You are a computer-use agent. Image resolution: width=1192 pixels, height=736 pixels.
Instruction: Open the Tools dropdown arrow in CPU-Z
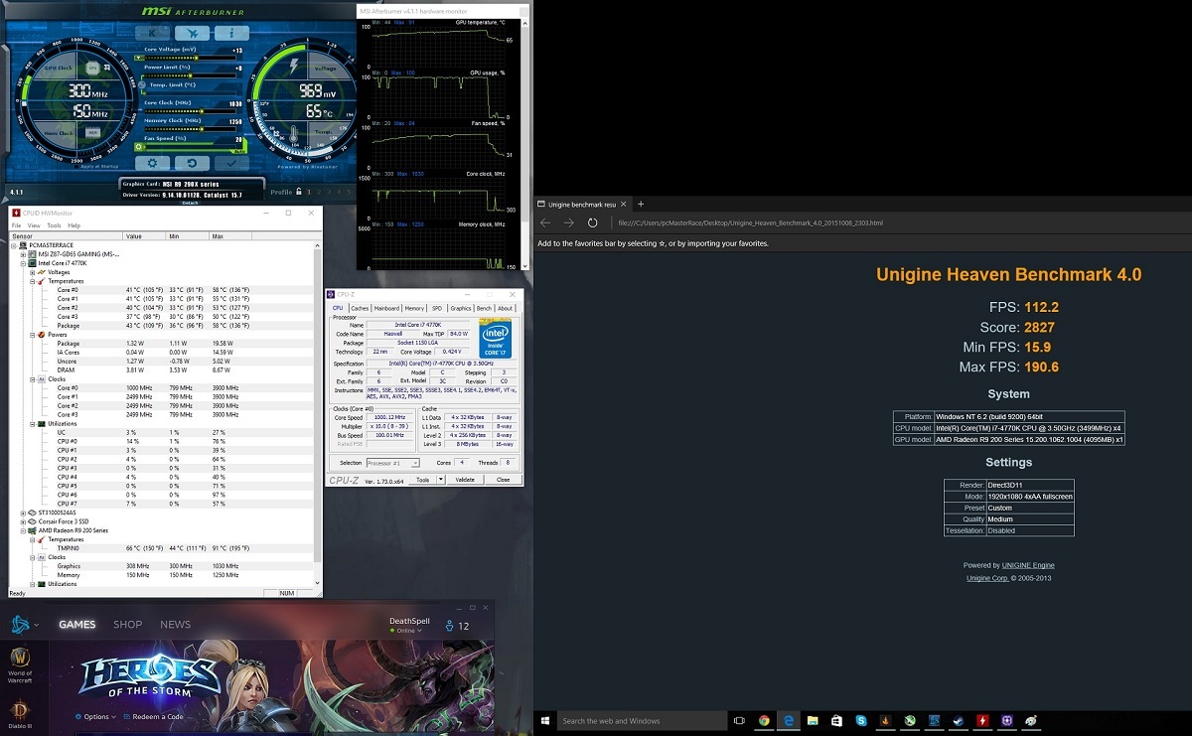(x=442, y=480)
